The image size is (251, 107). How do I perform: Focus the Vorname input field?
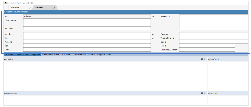(x=87, y=42)
